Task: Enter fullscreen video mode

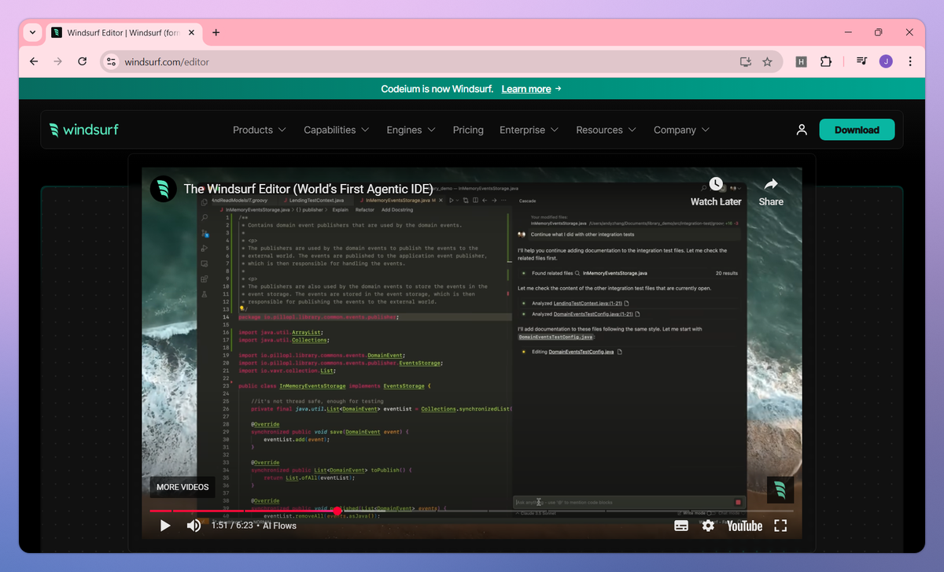Action: [x=780, y=526]
